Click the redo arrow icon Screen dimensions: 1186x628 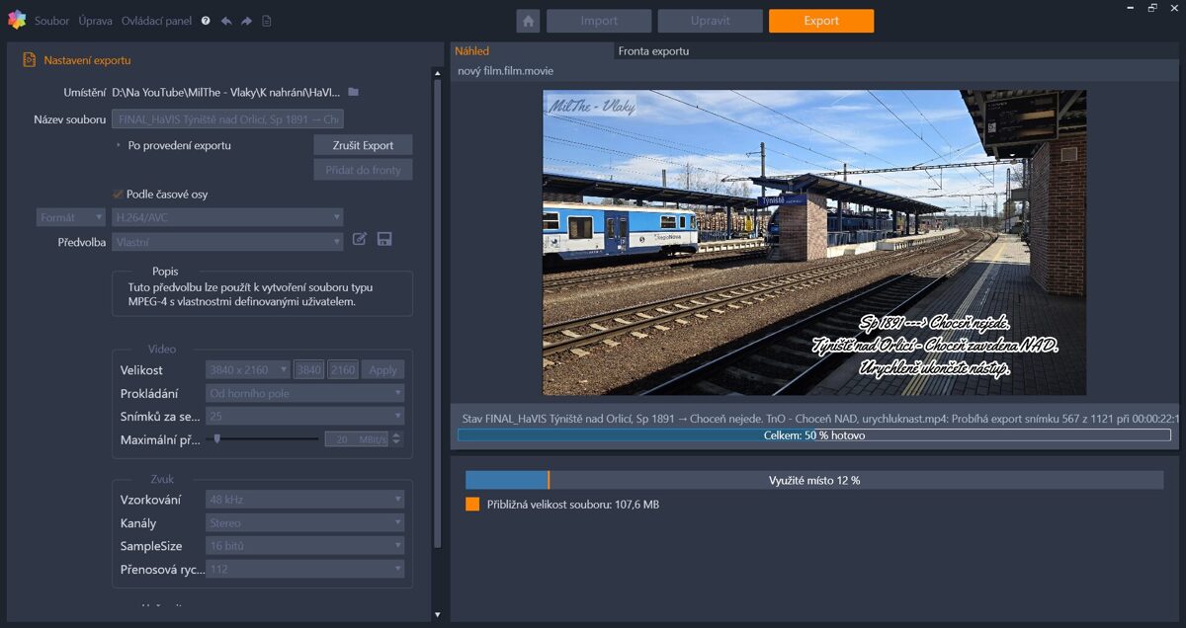click(x=246, y=21)
